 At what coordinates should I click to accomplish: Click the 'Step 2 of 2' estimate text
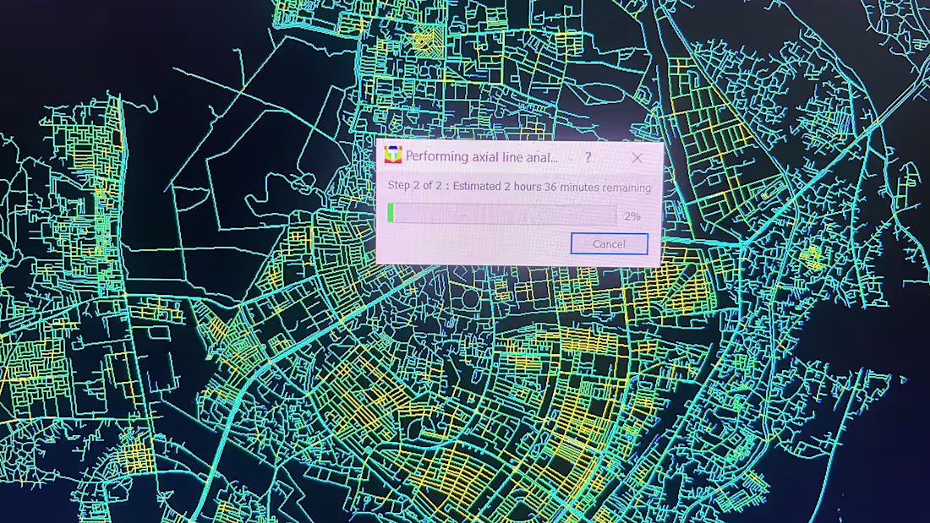coord(519,187)
